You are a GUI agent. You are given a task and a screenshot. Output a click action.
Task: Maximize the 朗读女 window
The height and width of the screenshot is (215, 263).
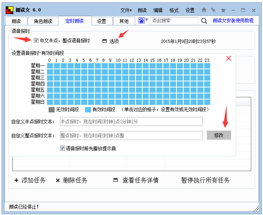click(x=243, y=10)
